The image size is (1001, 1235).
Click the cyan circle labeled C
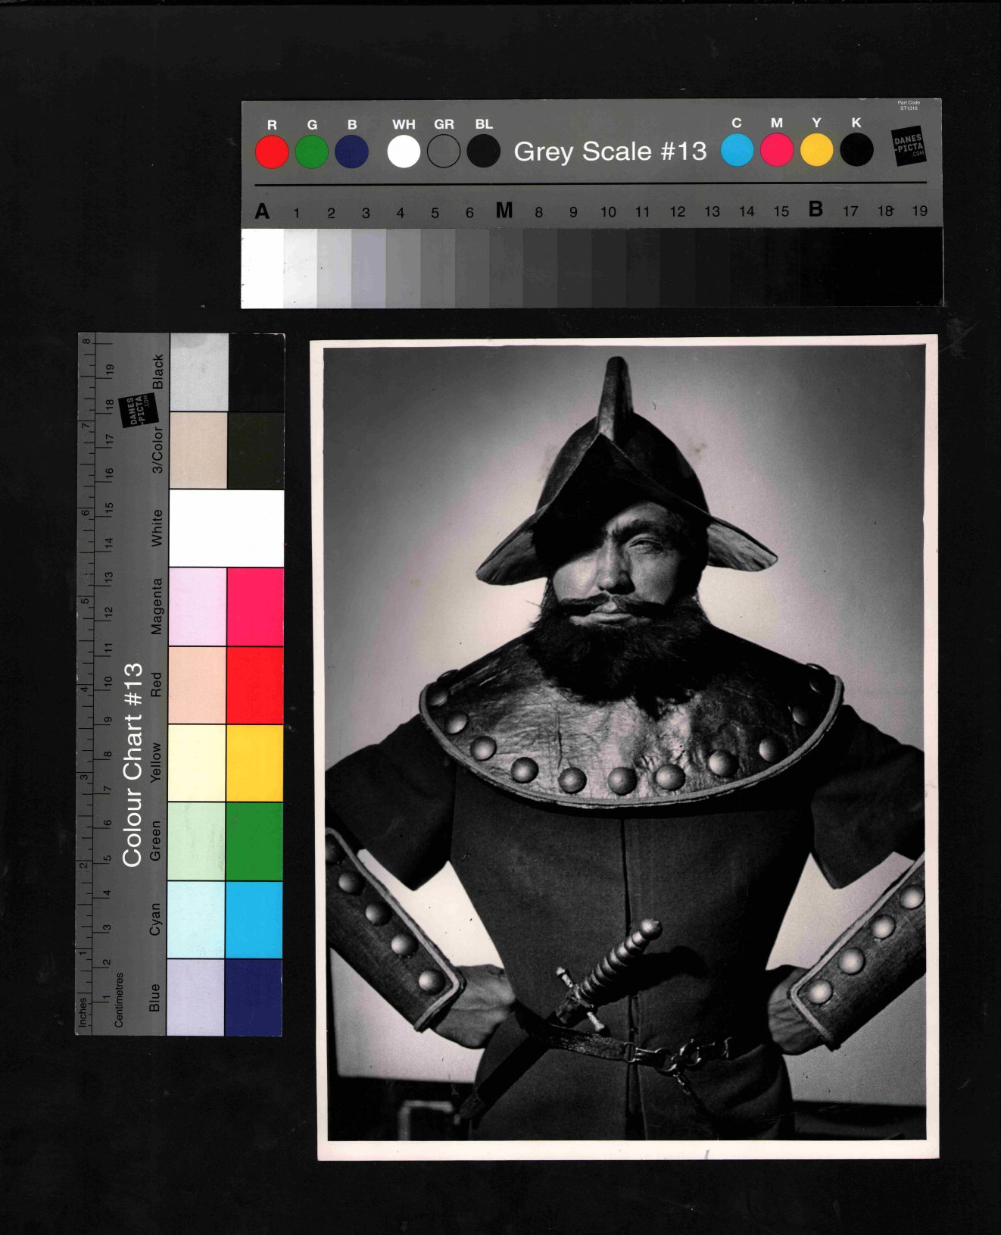coord(737,150)
